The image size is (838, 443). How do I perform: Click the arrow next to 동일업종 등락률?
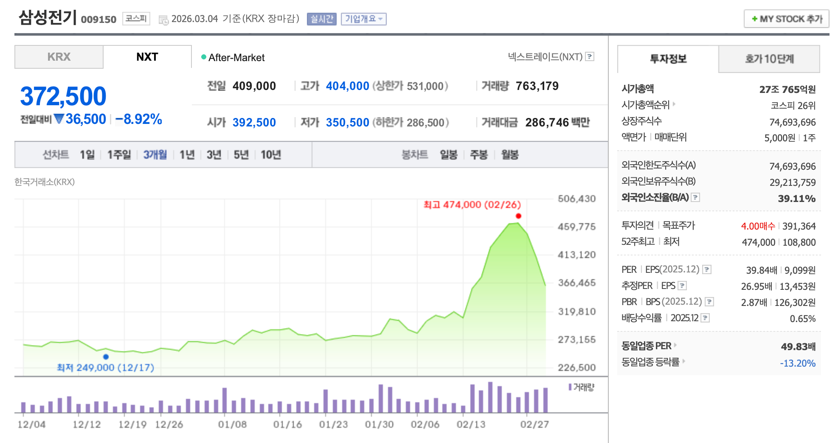[x=683, y=361]
